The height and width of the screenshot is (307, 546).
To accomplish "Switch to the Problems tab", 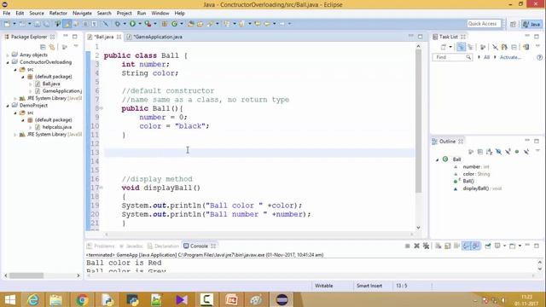I will 101,246.
